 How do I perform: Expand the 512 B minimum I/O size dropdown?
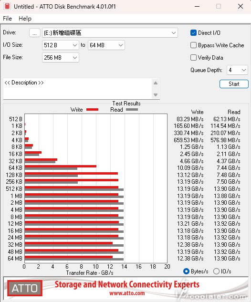click(61, 45)
